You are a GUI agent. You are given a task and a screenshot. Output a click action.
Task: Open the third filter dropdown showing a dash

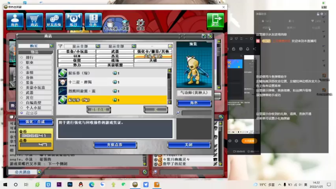tap(170, 46)
